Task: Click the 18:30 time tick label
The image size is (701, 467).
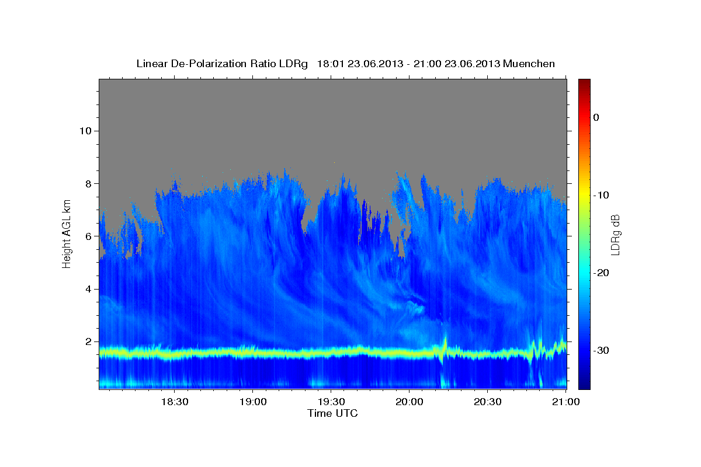Action: click(174, 402)
